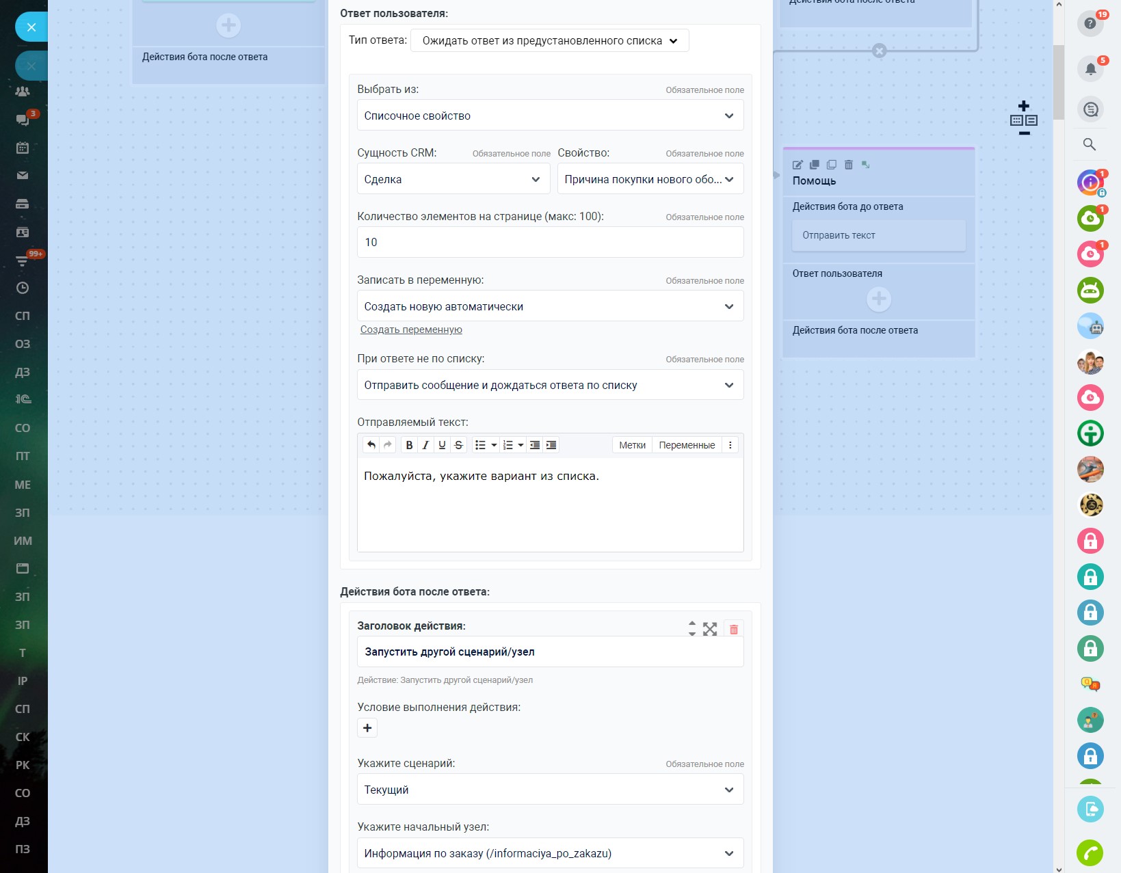
Task: Open mail in left sidebar
Action: pyautogui.click(x=23, y=175)
